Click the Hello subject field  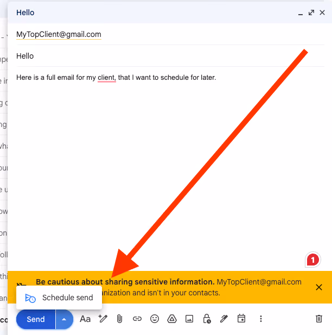point(170,56)
